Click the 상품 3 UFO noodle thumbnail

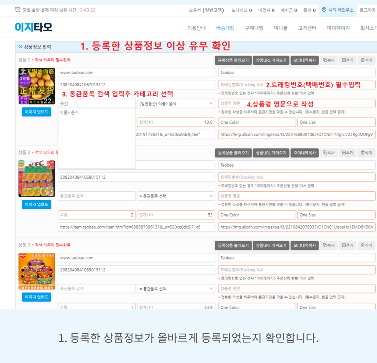point(36,271)
